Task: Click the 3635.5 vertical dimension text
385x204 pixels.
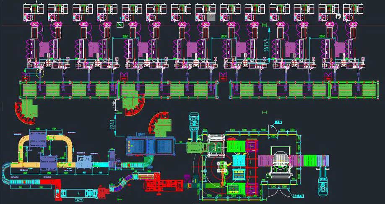Action: [x=266, y=43]
